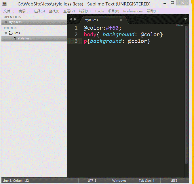Open the 项目(P) menu
Screen dimensions: 194x184
pos(113,11)
